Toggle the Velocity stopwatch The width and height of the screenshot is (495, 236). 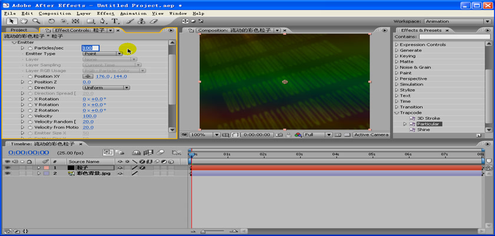[x=30, y=116]
